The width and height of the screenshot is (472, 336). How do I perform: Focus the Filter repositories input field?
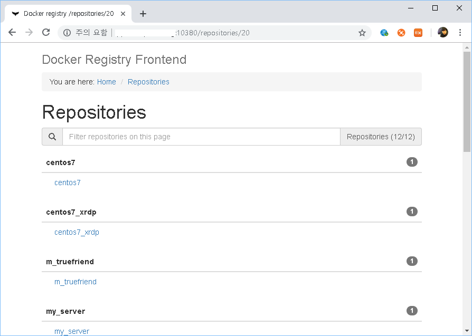201,137
